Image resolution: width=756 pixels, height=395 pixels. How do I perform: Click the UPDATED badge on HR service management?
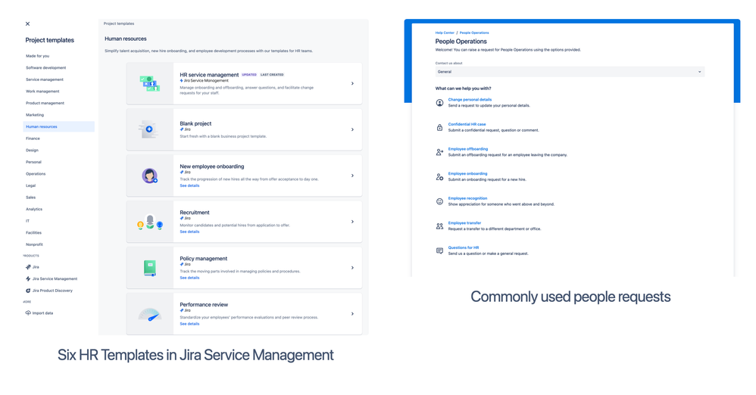[x=249, y=75]
